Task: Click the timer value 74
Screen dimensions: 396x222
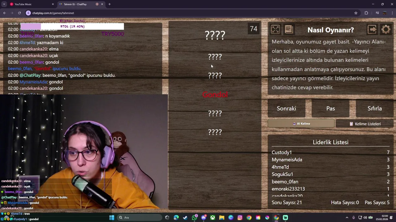Action: (x=253, y=29)
